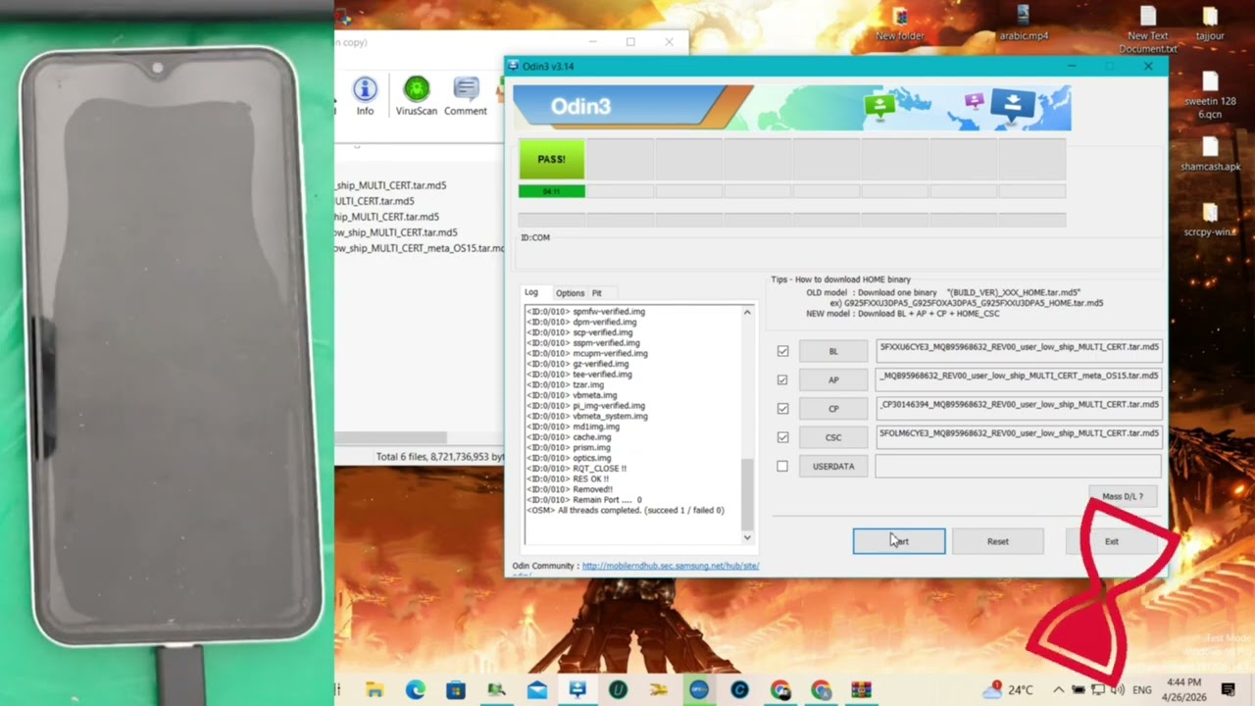Uncheck the CSC checkbox in Odin3

[782, 437]
